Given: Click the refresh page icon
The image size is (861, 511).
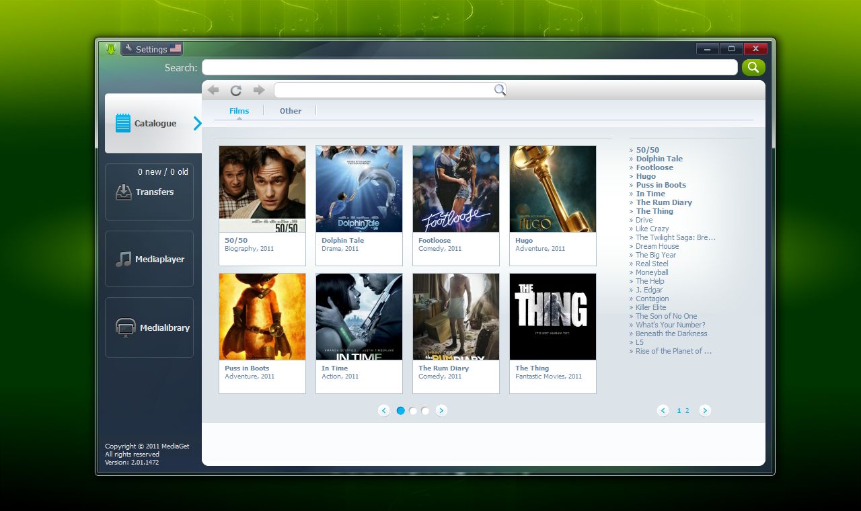Looking at the screenshot, I should [x=235, y=90].
